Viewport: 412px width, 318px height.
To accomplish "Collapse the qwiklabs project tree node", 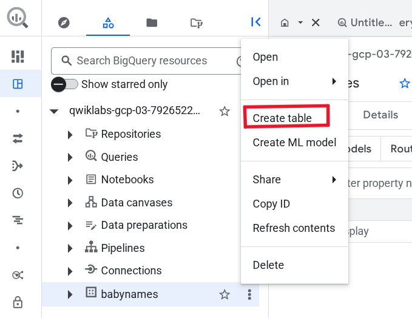I will coord(54,111).
